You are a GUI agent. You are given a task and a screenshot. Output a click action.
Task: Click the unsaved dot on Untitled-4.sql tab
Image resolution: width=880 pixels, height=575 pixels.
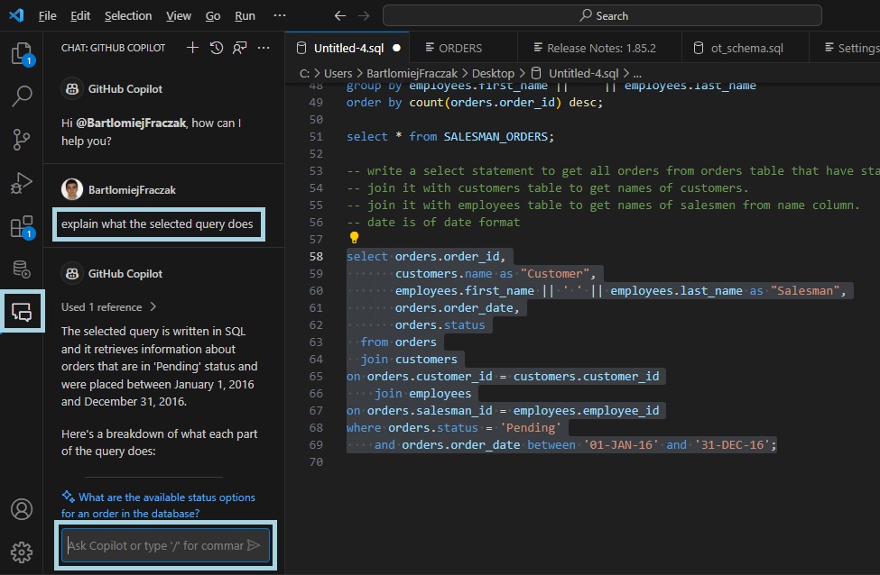pos(397,48)
